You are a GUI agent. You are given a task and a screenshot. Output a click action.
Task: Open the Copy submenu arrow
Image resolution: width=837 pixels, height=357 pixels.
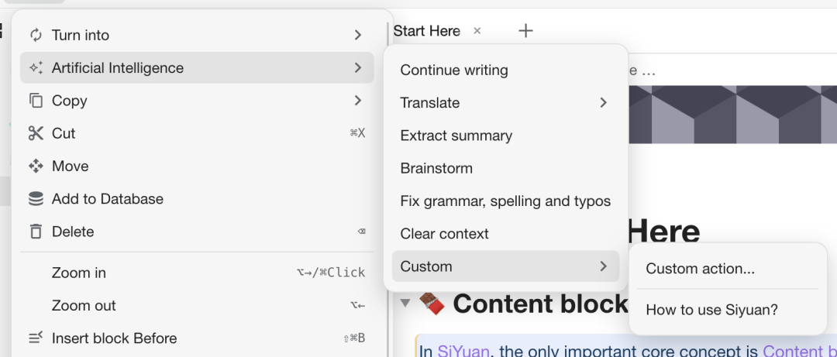coord(357,101)
